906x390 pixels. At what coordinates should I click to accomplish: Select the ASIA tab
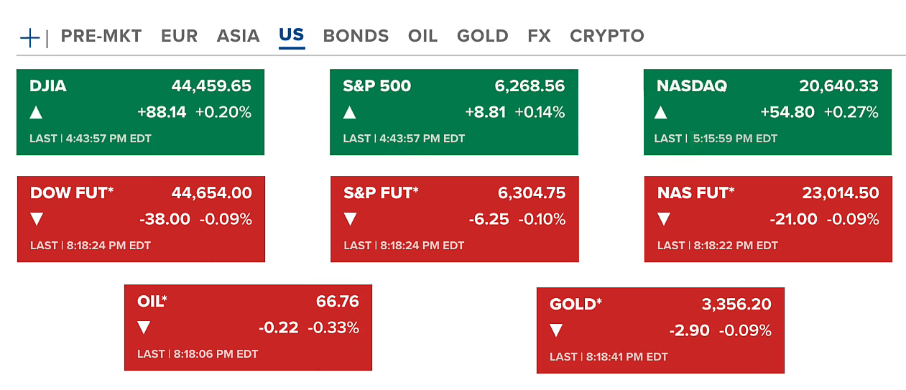pos(238,36)
